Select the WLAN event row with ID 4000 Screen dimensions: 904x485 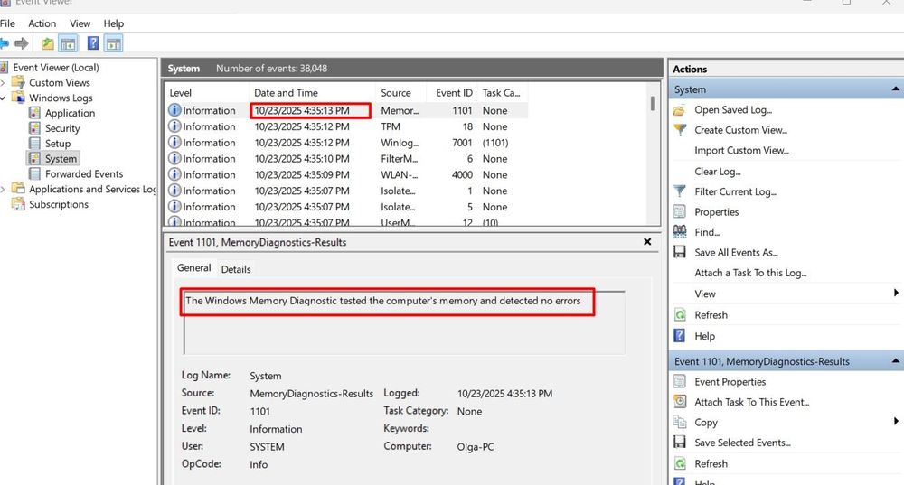(x=346, y=174)
